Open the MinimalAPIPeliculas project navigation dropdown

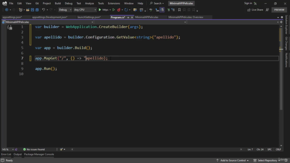(x=48, y=22)
